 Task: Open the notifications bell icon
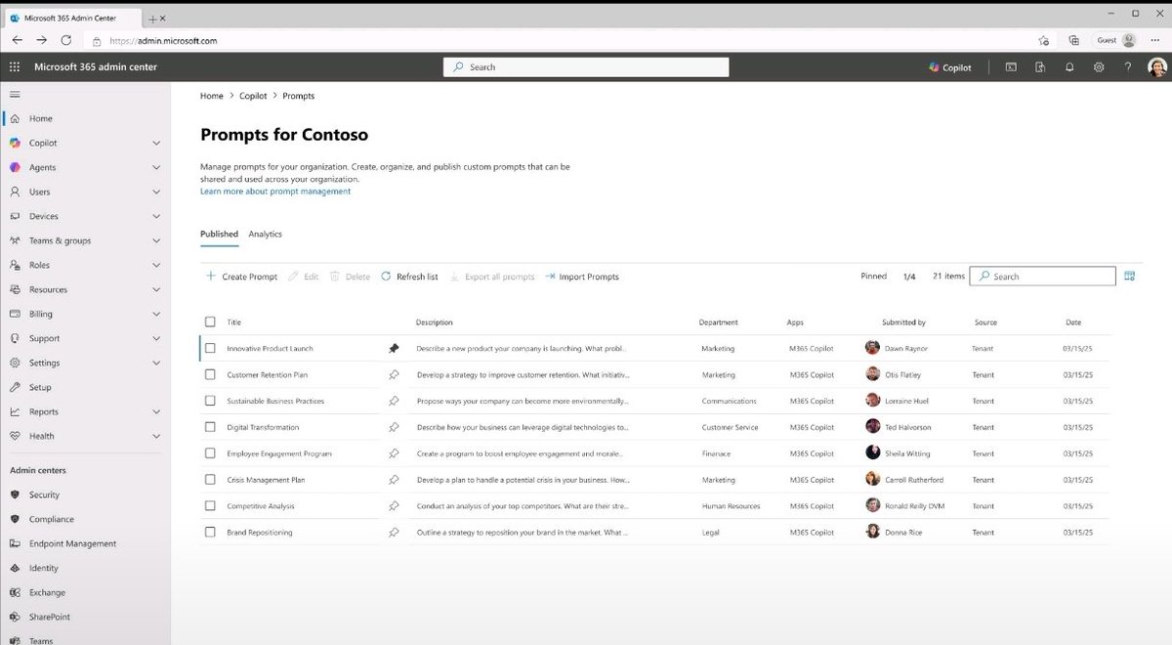pyautogui.click(x=1069, y=67)
